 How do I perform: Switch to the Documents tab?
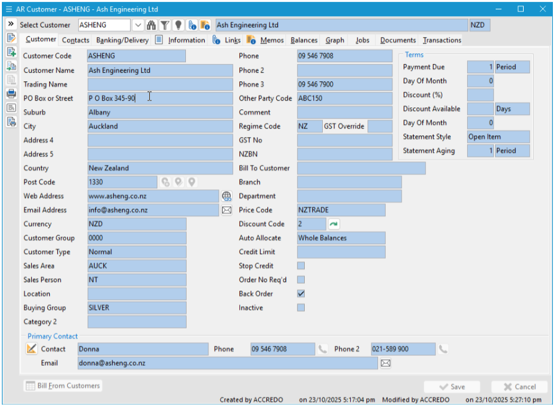(398, 40)
